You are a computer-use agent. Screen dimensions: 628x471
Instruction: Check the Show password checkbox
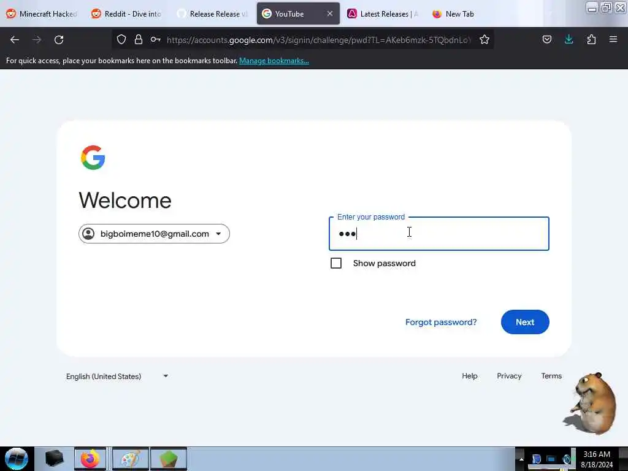coord(336,263)
